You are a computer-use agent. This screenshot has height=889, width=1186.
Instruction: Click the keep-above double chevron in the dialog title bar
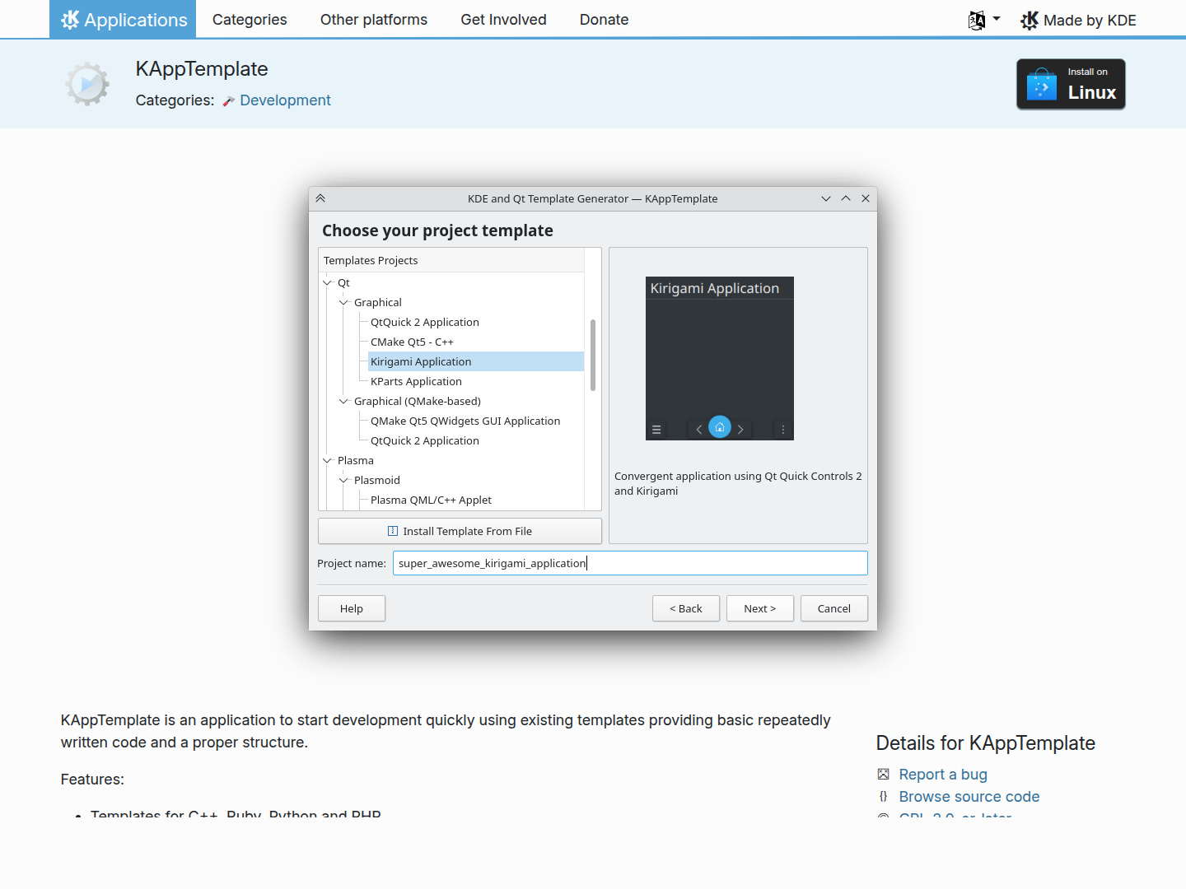point(320,198)
